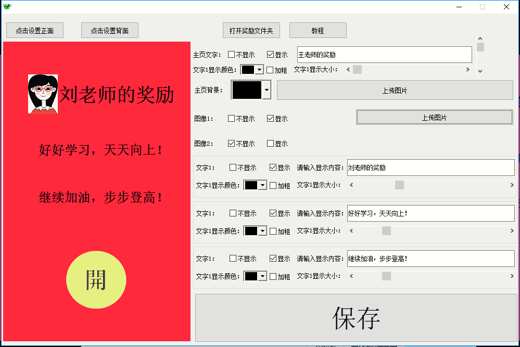
Task: Click 上传图片 button for 图像1
Action: click(435, 118)
